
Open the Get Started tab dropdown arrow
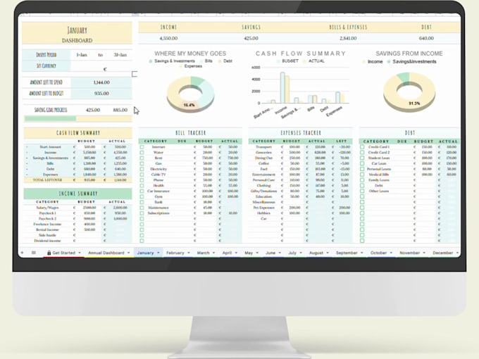point(80,253)
